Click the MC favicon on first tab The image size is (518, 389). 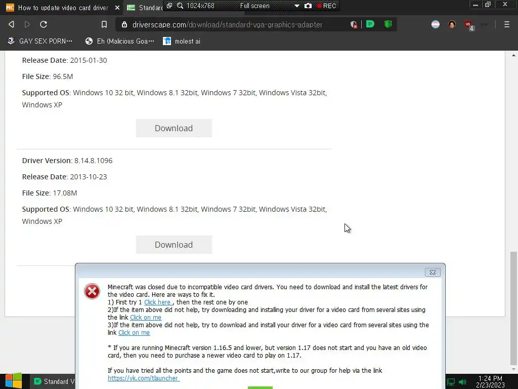pos(10,7)
